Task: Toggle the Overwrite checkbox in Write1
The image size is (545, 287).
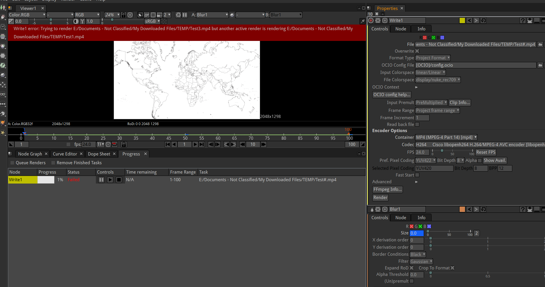Action: tap(417, 51)
